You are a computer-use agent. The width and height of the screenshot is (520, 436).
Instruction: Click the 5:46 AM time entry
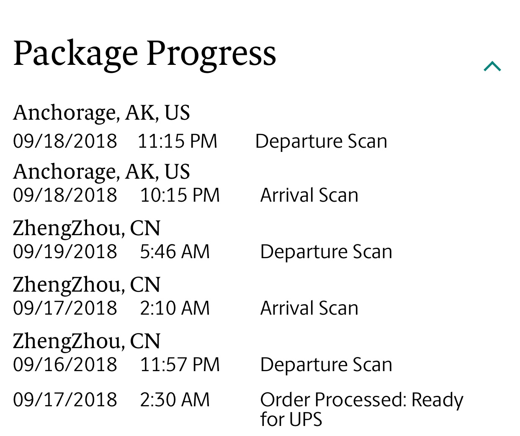175,252
